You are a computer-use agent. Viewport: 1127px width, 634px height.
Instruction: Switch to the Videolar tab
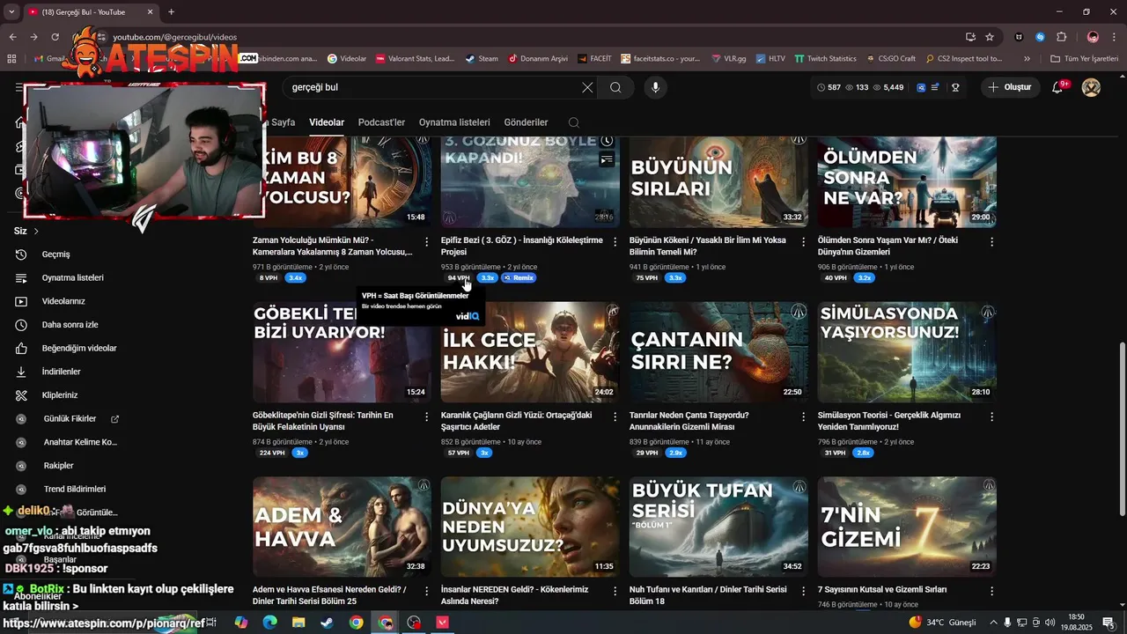click(327, 122)
